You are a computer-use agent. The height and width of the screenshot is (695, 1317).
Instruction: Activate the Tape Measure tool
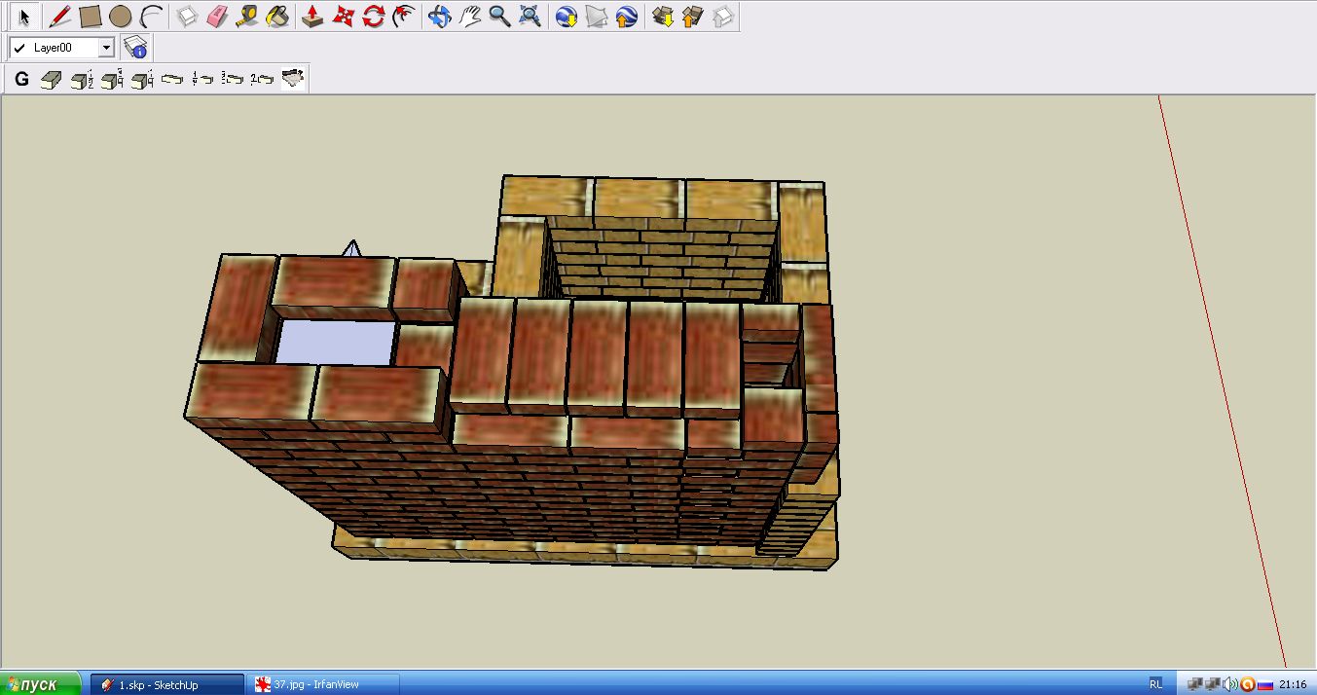click(247, 17)
